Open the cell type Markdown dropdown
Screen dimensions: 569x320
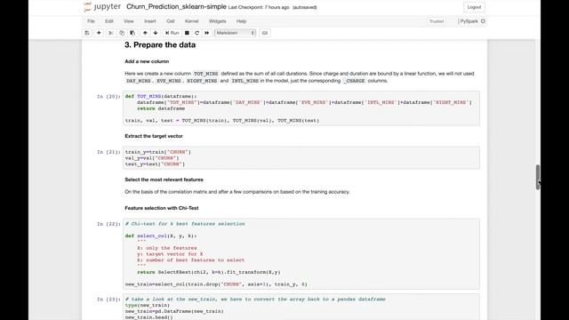tap(235, 33)
